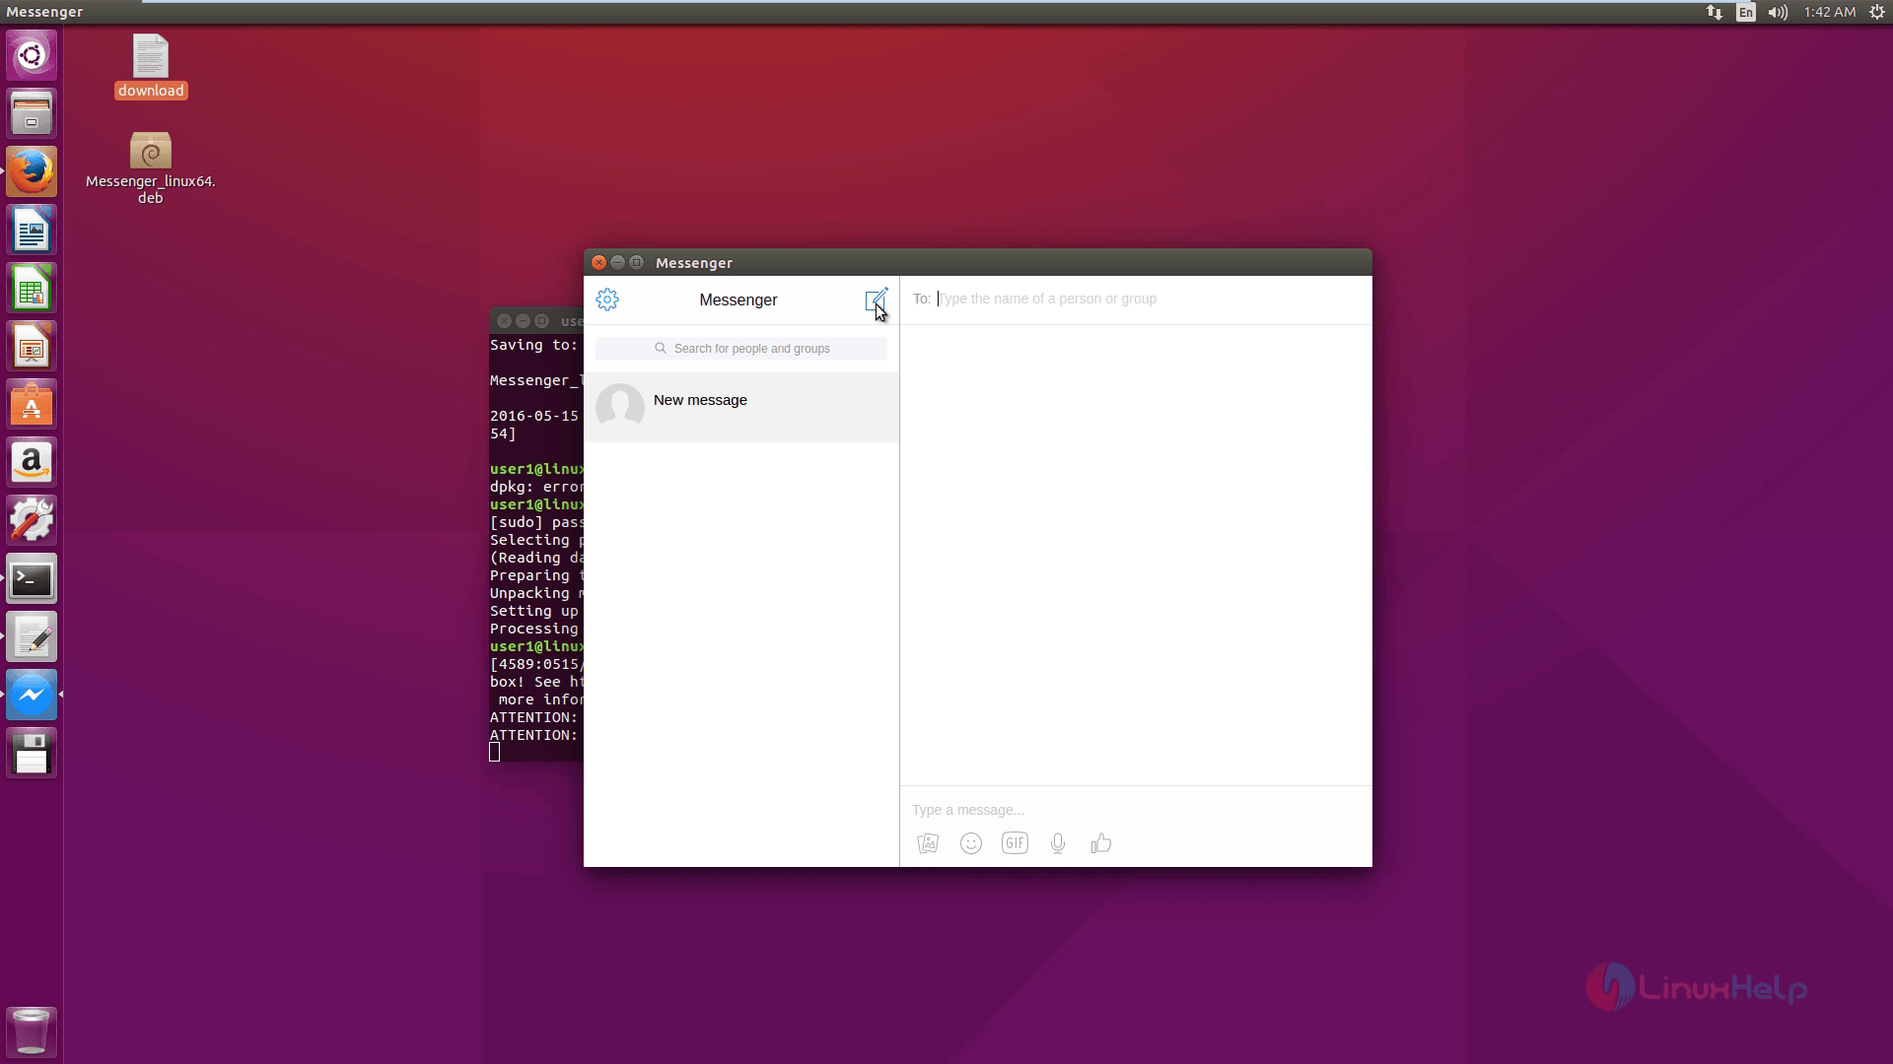Open System Settings wrench-gear icon
Viewport: 1893px width, 1064px height.
pyautogui.click(x=32, y=520)
